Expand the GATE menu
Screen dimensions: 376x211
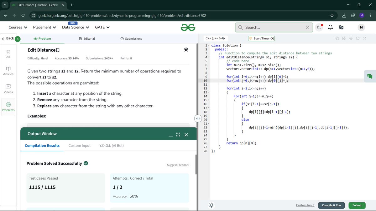[102, 28]
